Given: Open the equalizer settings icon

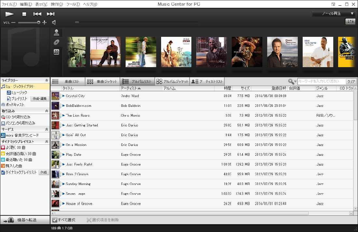Looking at the screenshot, I should [350, 22].
